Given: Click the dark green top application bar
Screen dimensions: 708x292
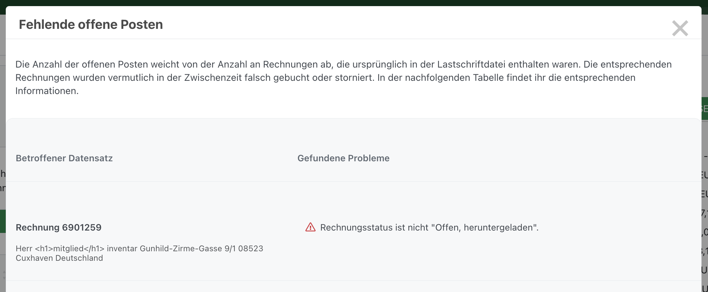Looking at the screenshot, I should click(353, 3).
